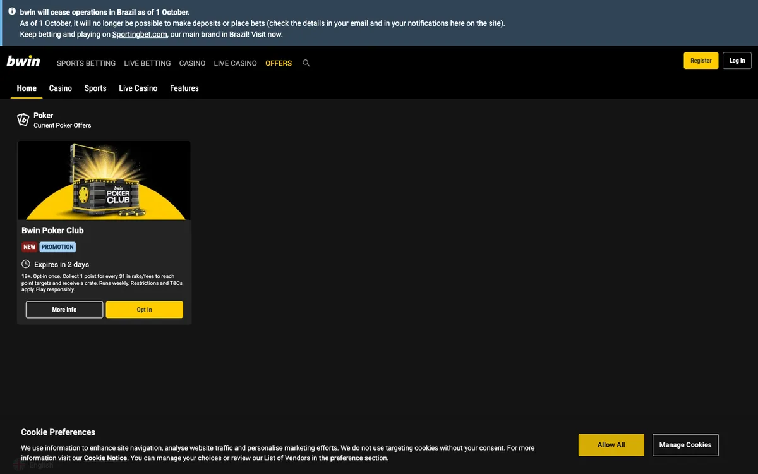758x474 pixels.
Task: Click the PROMOTION badge on the card
Action: coord(57,247)
